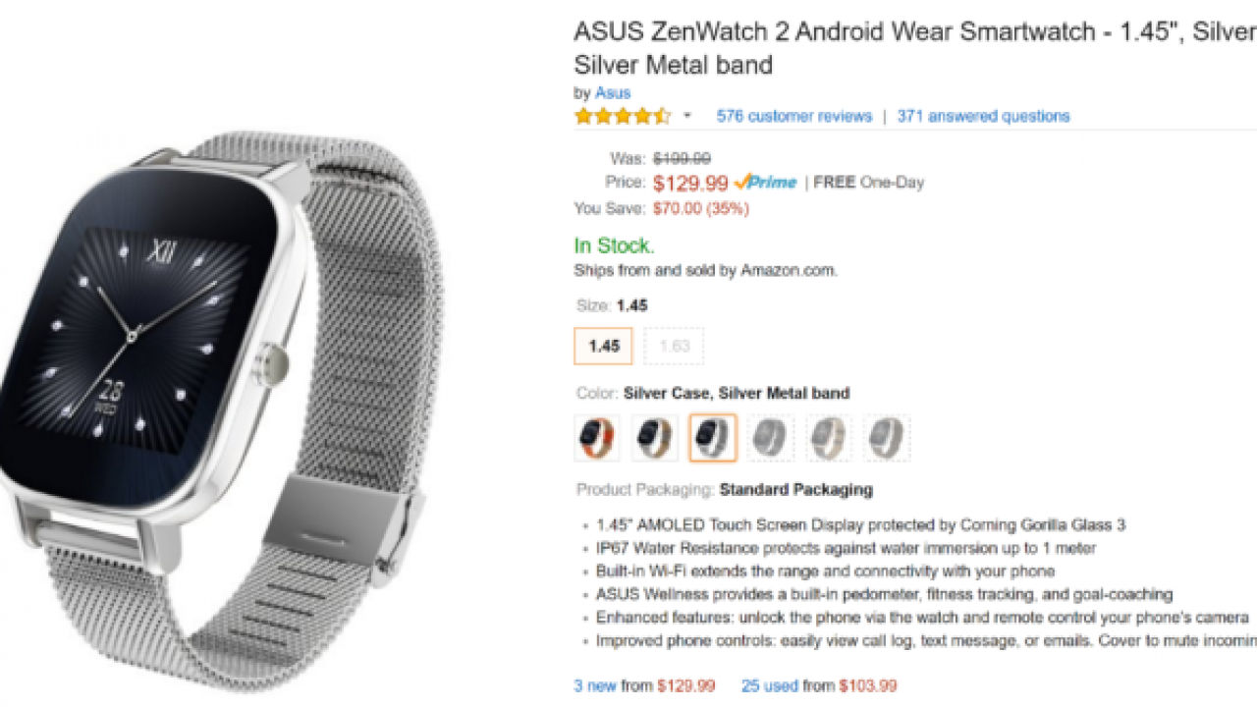This screenshot has width=1257, height=707.
Task: Click the crossed-out $199.00 original price
Action: coord(680,157)
